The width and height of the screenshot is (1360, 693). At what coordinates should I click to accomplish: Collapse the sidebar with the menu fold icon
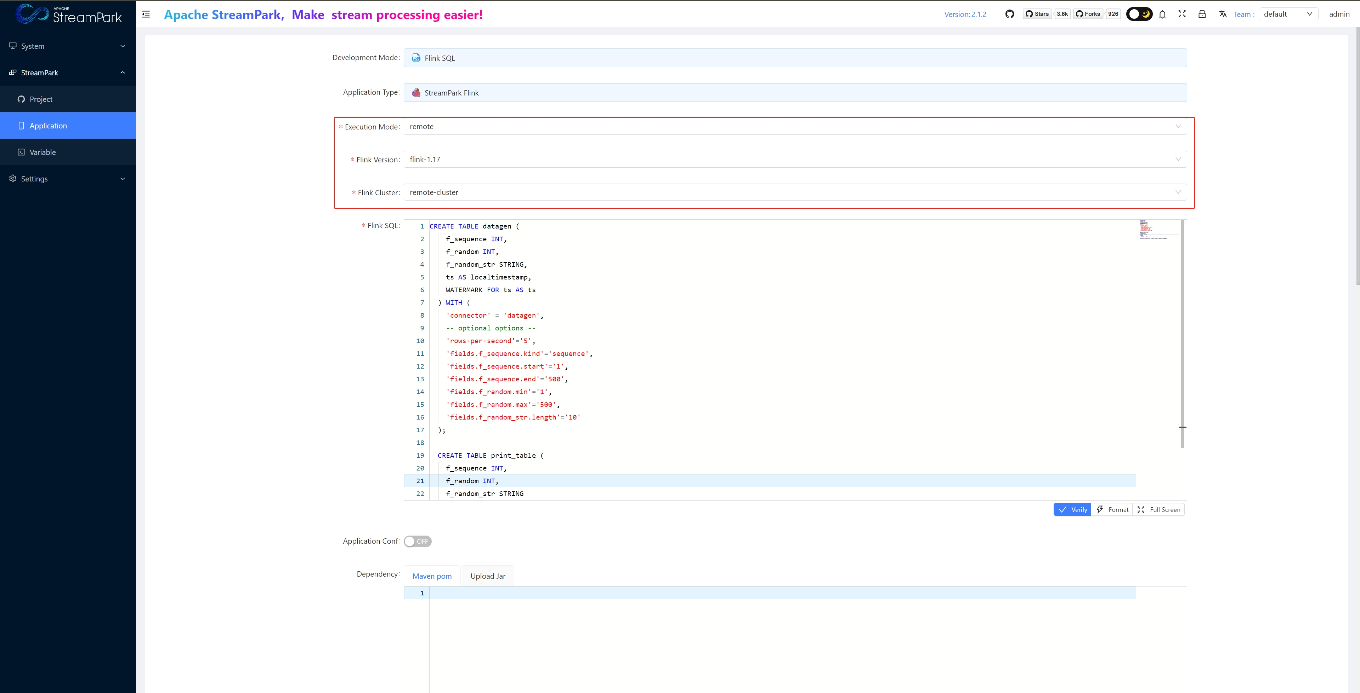[146, 14]
